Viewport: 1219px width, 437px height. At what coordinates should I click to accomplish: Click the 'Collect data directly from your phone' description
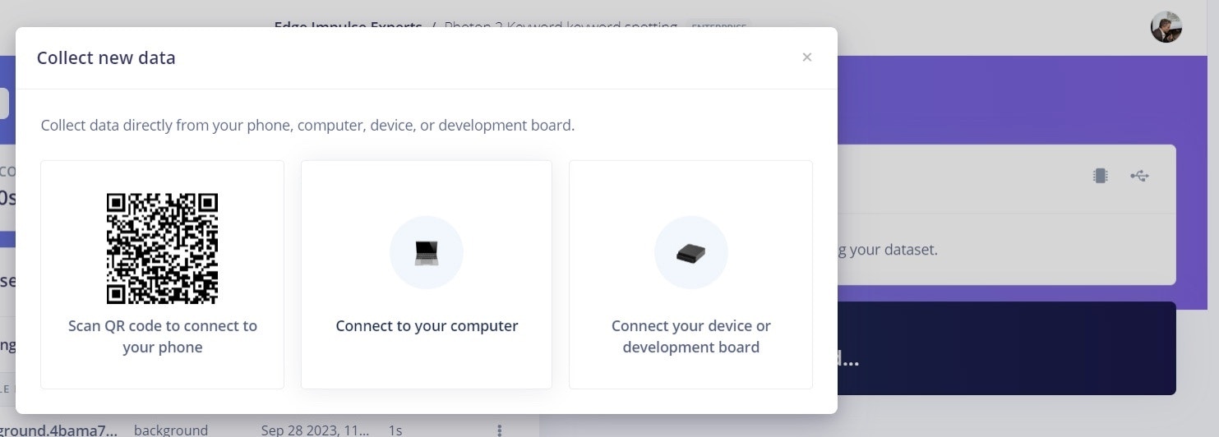tap(307, 126)
